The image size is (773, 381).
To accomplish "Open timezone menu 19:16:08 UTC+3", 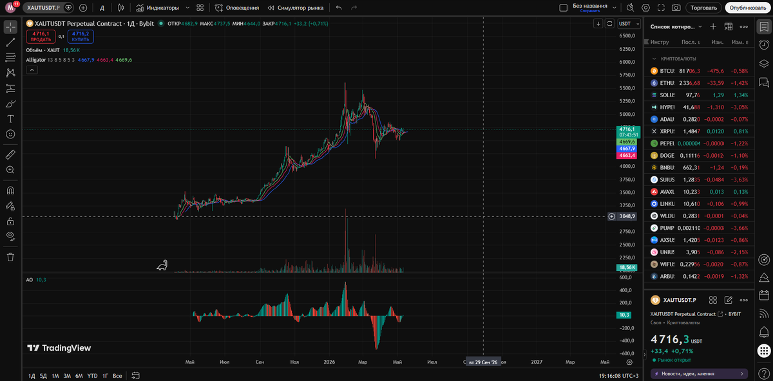I will coord(619,375).
